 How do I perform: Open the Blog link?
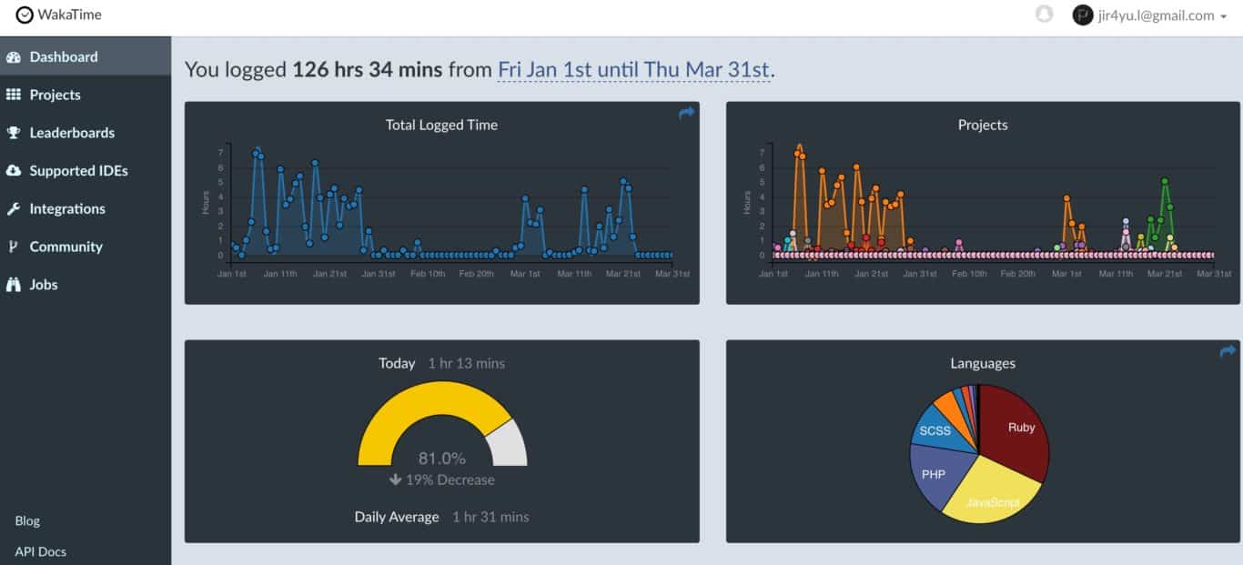27,521
